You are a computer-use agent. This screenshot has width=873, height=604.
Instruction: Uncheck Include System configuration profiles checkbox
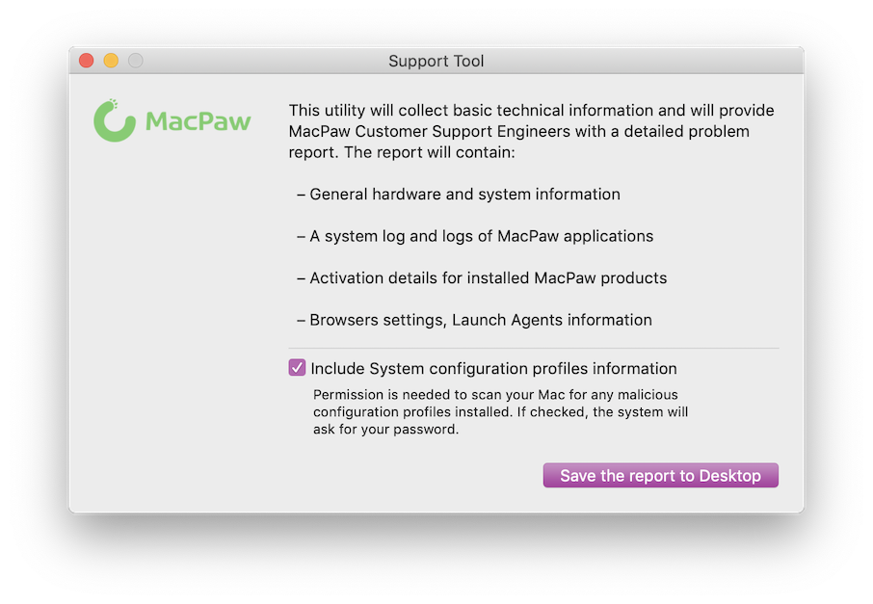[x=297, y=367]
